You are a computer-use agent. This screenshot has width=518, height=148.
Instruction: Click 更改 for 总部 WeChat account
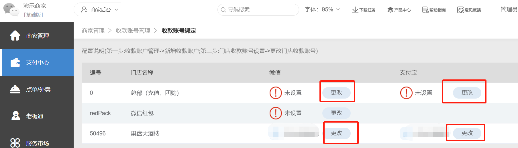click(x=336, y=93)
